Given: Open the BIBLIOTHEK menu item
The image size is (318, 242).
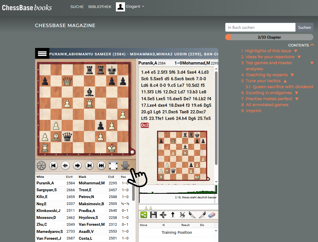Looking at the screenshot, I should [x=100, y=7].
